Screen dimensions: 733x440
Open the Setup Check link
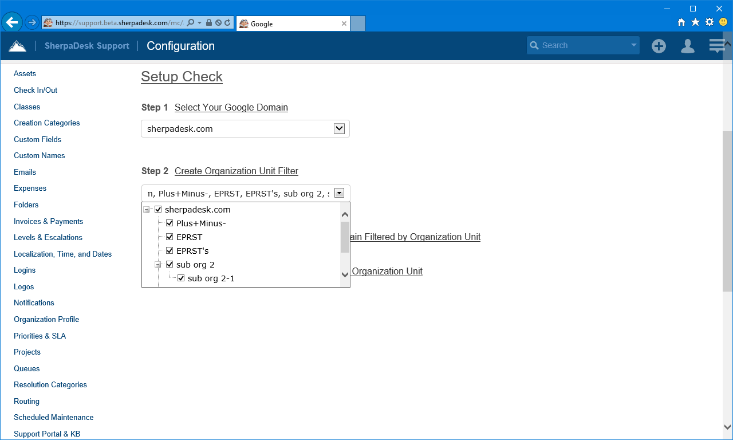pyautogui.click(x=182, y=76)
